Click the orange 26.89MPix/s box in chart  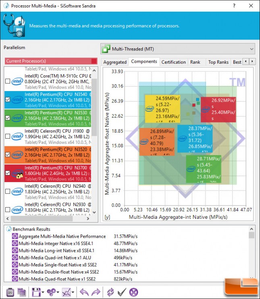157,142
